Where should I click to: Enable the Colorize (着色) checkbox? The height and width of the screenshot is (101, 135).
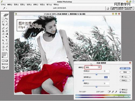pyautogui.click(x=120, y=90)
